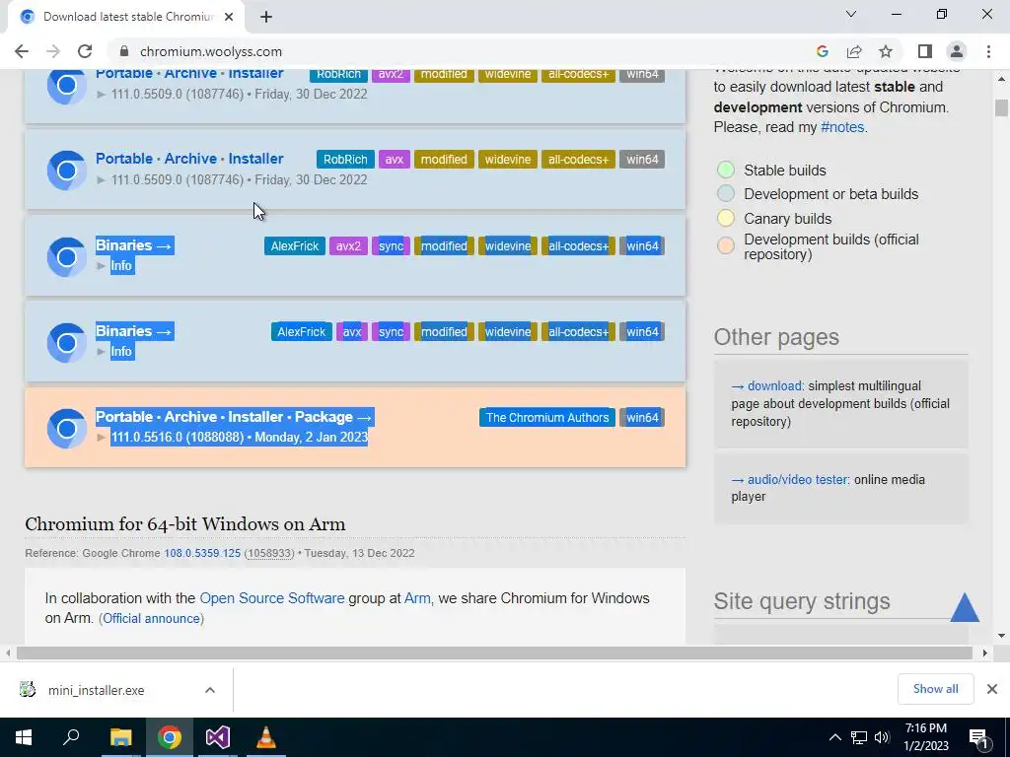Expand Info triangle in AlexFrick avx row
This screenshot has width=1010, height=757.
coord(102,351)
